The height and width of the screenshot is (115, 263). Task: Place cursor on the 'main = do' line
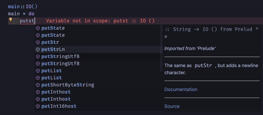point(21,14)
